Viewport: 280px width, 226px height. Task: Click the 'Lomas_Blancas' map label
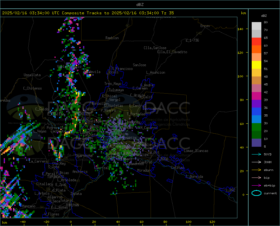pyautogui.click(x=196, y=151)
